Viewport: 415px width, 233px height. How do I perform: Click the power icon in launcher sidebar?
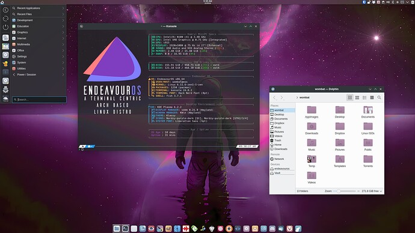[x=5, y=27]
